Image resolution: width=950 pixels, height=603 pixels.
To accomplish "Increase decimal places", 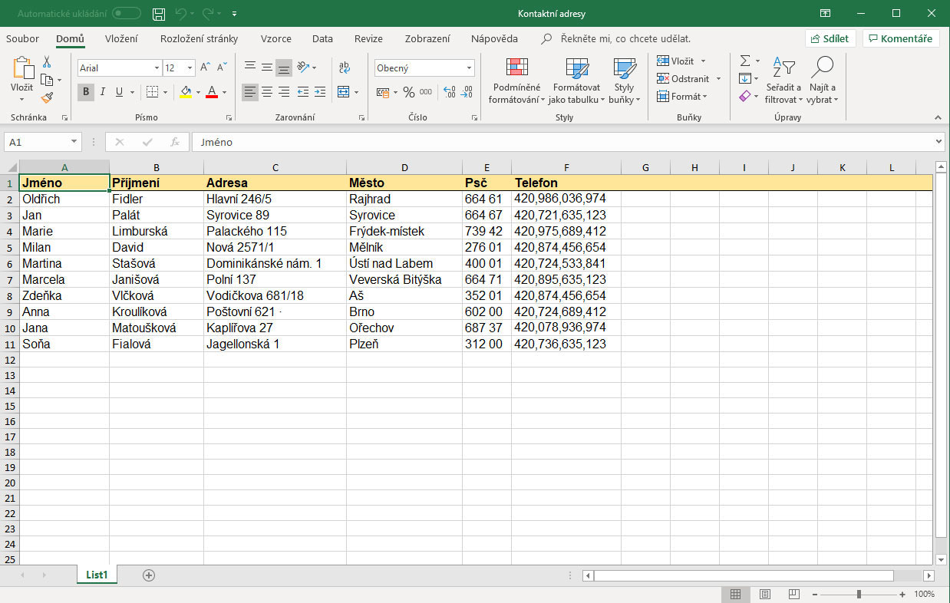I will click(x=450, y=92).
